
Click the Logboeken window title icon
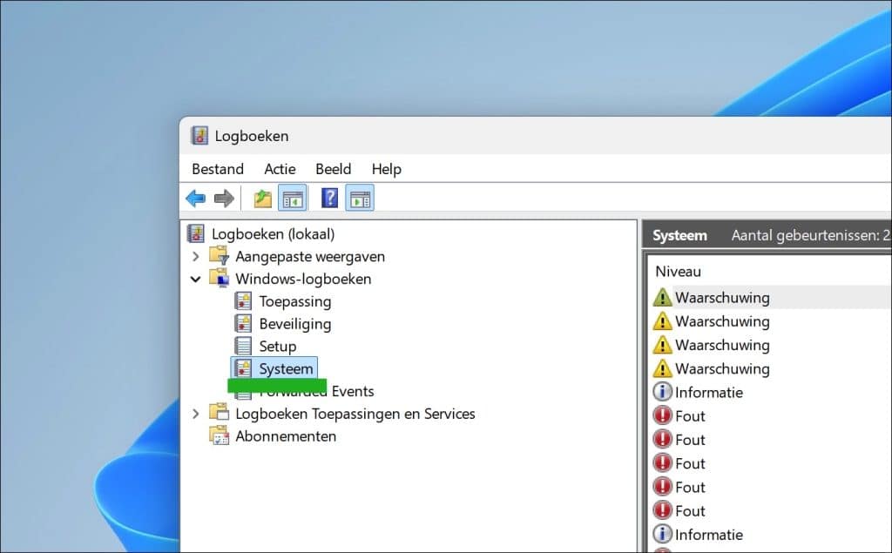[199, 135]
